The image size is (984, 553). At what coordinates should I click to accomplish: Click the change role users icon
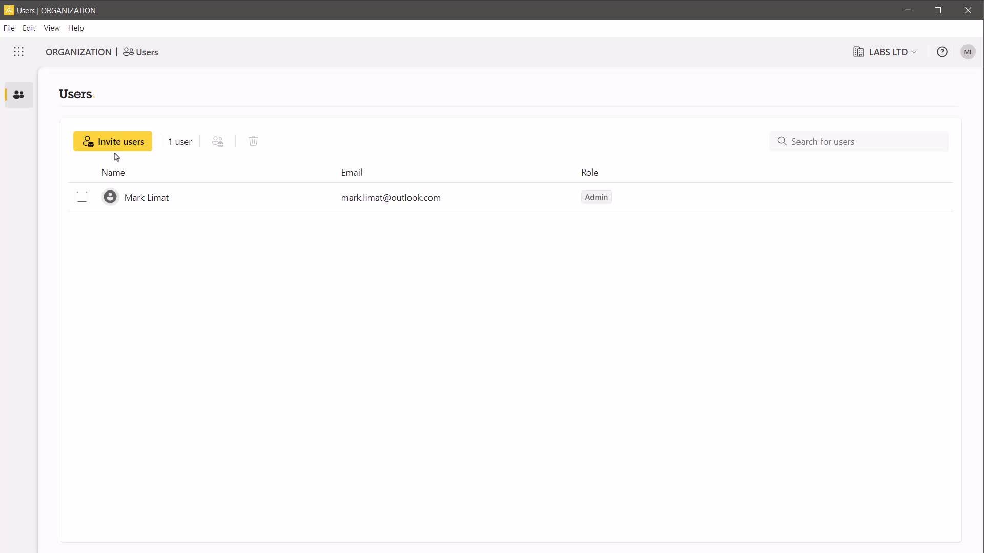click(x=218, y=141)
